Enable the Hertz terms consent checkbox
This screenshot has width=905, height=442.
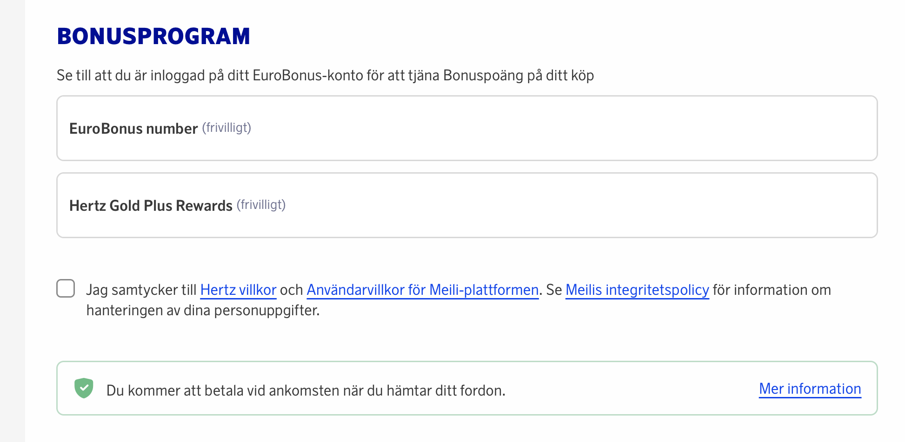click(x=66, y=289)
